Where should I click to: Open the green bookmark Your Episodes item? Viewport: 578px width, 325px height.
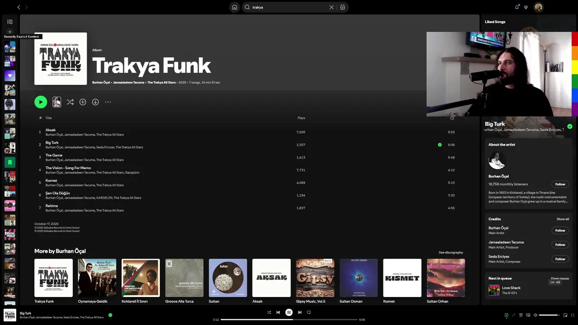[10, 162]
